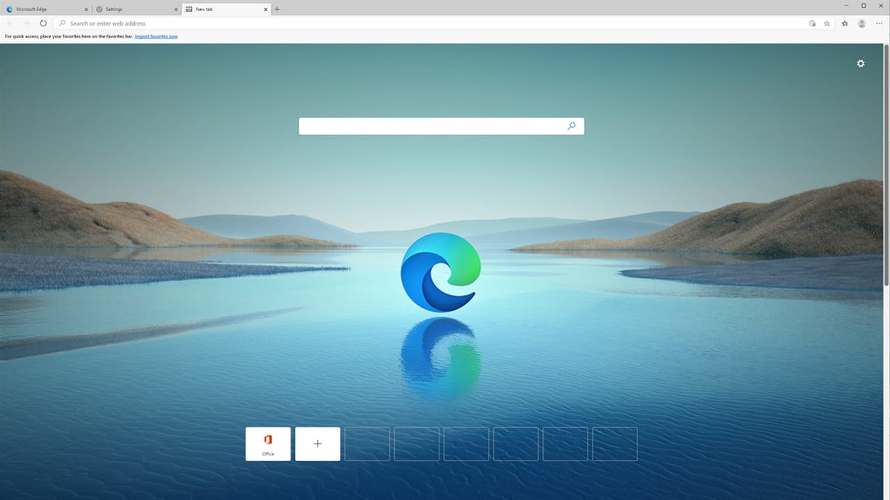
Task: Add this page to favorites with the star
Action: pos(827,23)
